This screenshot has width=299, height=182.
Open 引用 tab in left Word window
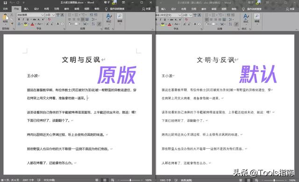coord(57,9)
